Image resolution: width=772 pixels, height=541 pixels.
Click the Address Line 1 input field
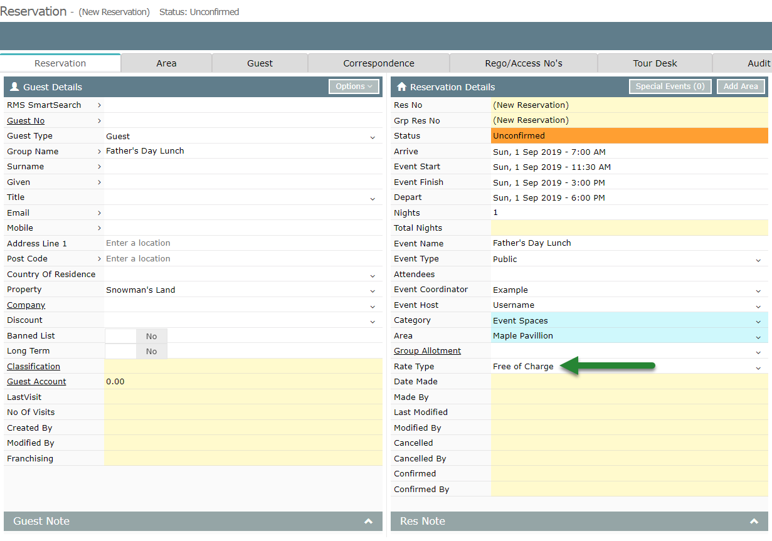pyautogui.click(x=243, y=243)
